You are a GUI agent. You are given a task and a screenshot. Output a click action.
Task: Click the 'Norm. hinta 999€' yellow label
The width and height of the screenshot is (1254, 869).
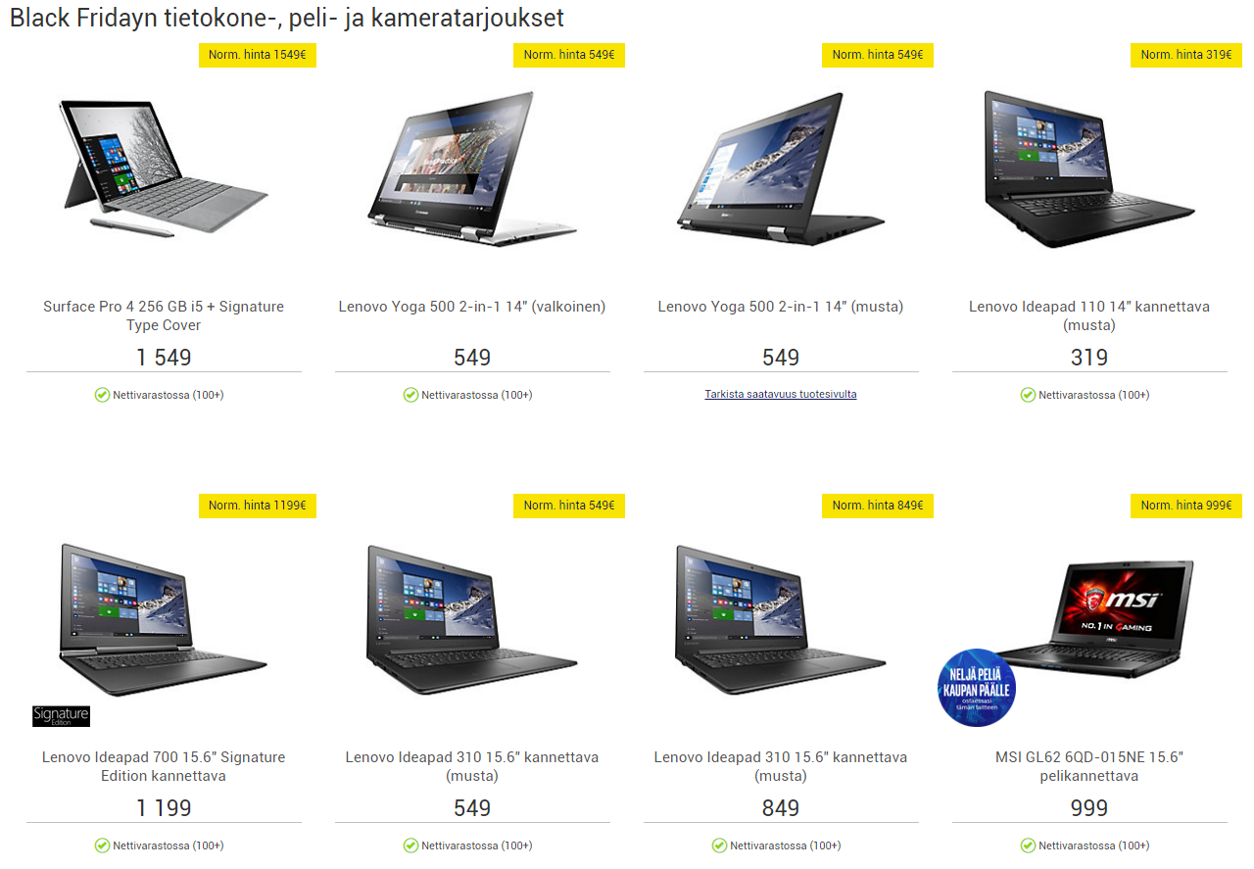coord(1186,506)
